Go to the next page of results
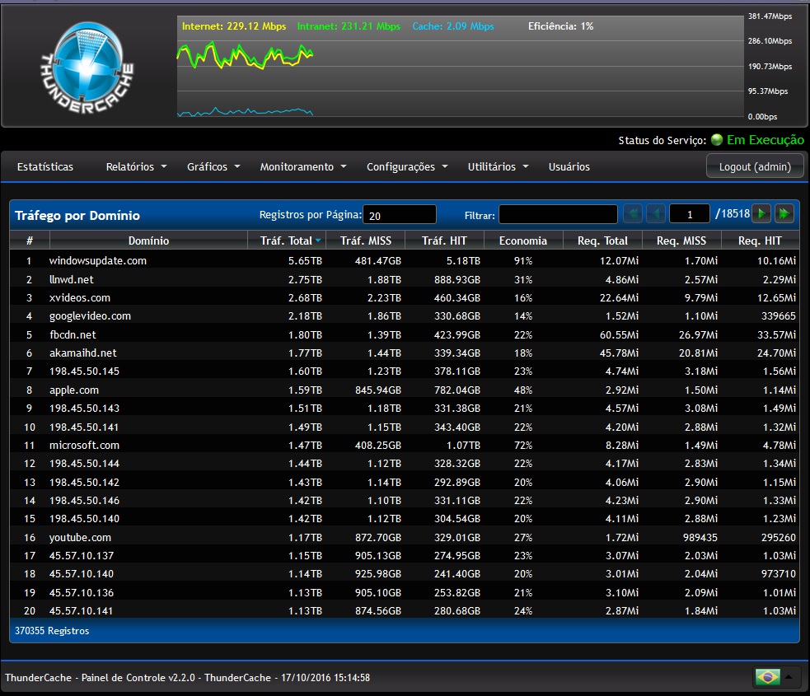 point(762,214)
